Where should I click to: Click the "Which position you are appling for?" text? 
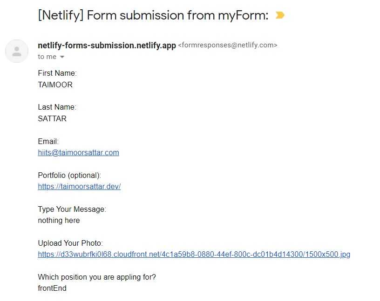point(97,277)
